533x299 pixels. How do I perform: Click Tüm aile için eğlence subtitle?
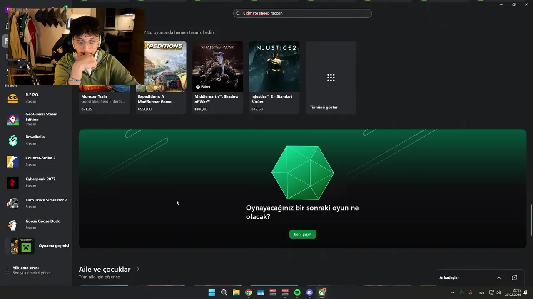pyautogui.click(x=99, y=277)
